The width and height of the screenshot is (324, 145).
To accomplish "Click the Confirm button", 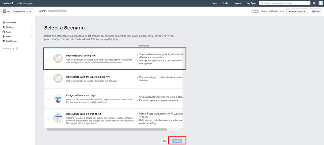I will [177, 141].
